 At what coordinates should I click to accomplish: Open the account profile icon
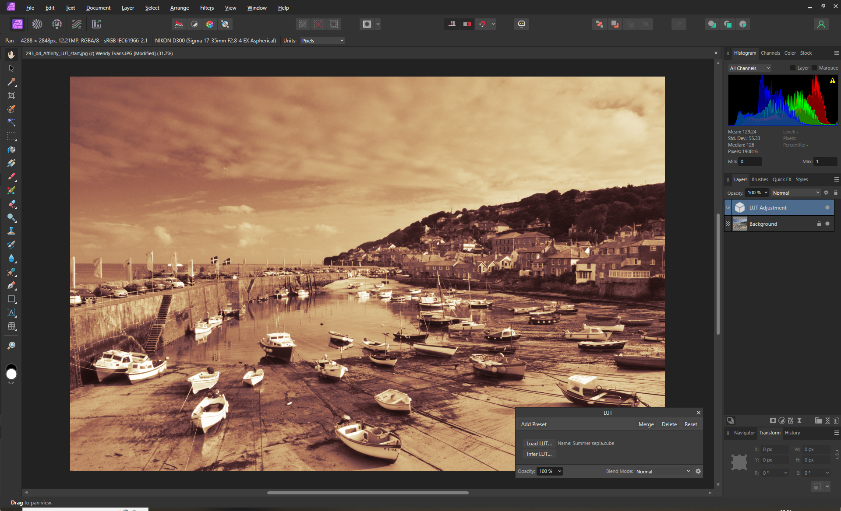tap(821, 24)
